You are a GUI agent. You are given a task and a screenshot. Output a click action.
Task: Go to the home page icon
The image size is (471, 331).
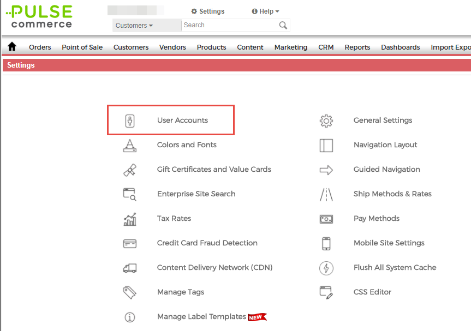pos(12,46)
